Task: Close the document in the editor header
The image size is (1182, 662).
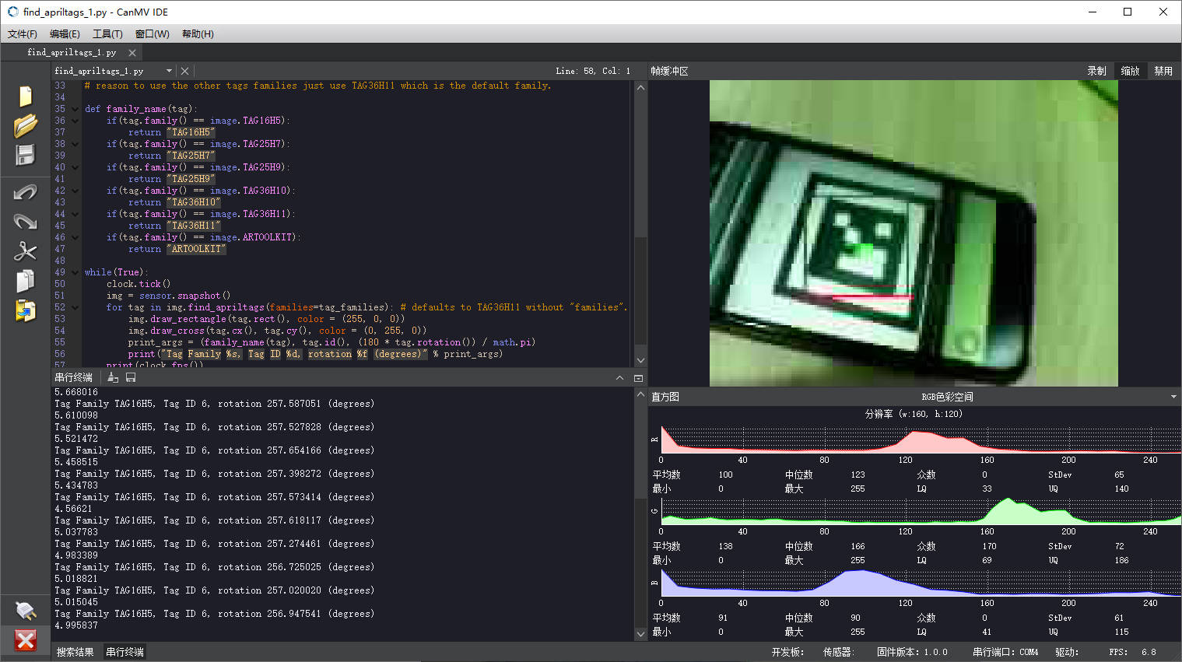Action: pos(184,71)
